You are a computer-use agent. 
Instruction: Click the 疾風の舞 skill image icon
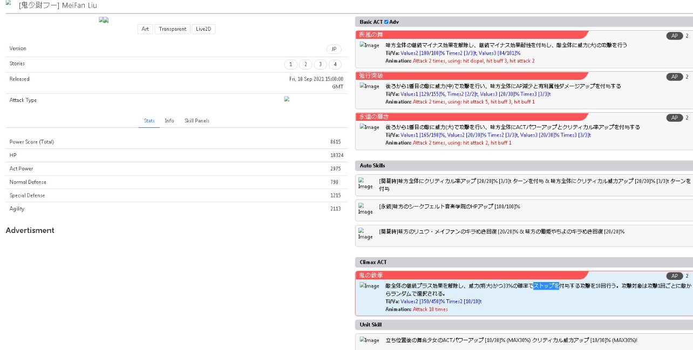point(369,45)
